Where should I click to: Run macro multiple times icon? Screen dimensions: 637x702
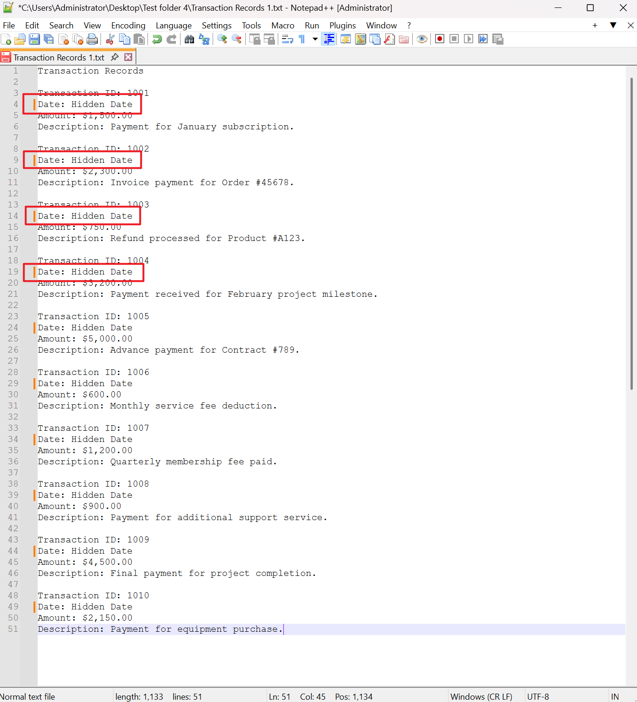tap(483, 39)
